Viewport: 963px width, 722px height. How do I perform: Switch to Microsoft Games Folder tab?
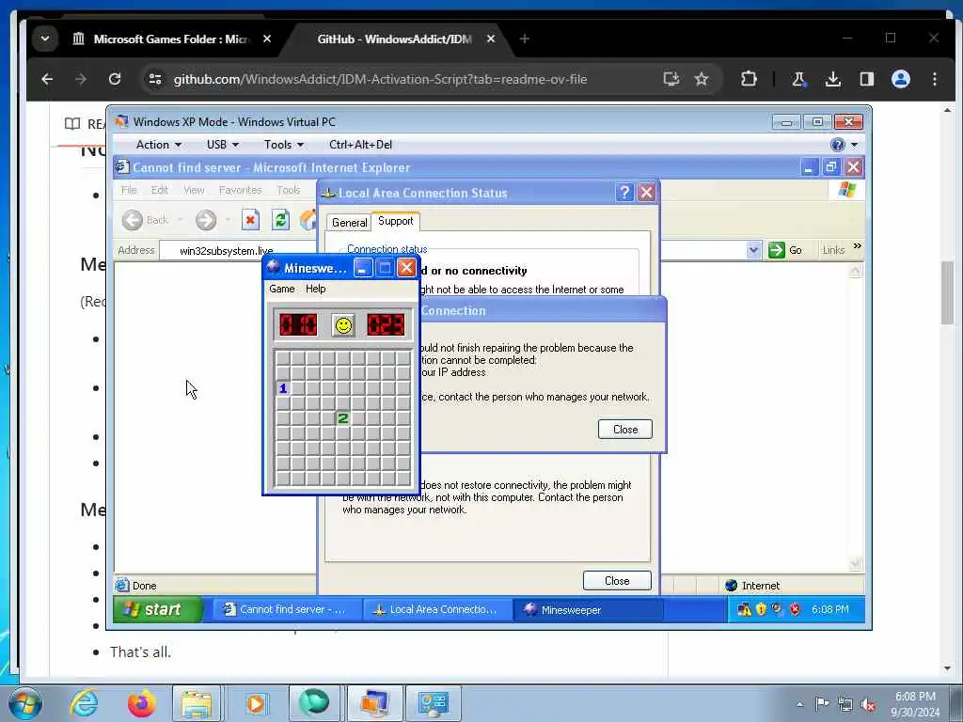coord(171,39)
